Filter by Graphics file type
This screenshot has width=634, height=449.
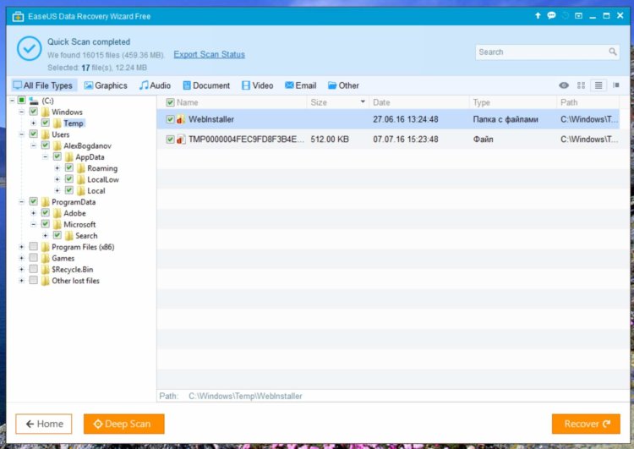(106, 85)
